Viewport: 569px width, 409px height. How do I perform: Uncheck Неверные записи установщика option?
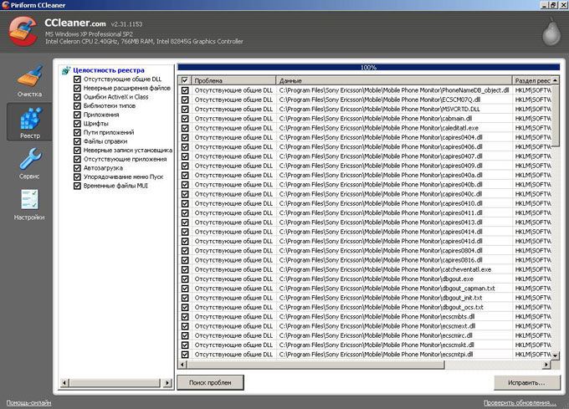coord(77,150)
